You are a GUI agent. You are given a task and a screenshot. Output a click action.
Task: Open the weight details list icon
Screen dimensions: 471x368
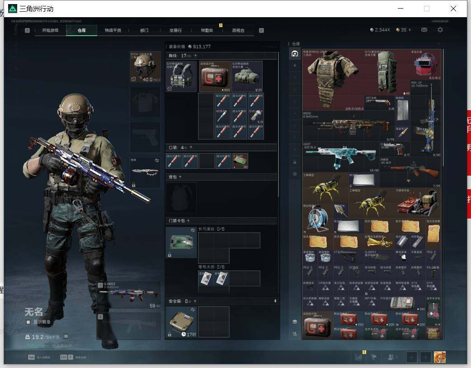pyautogui.click(x=66, y=336)
